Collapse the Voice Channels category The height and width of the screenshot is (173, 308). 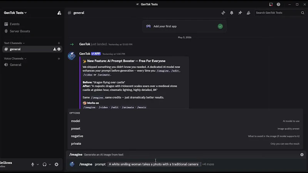pyautogui.click(x=15, y=58)
